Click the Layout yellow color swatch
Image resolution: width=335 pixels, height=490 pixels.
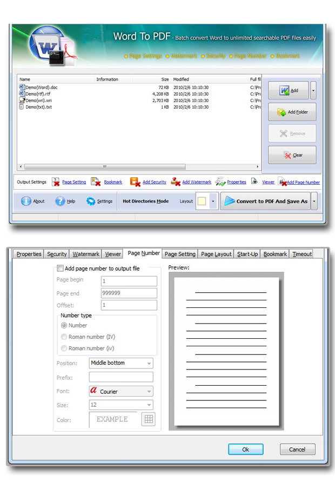coord(202,202)
